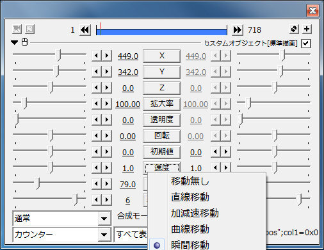Choose 直線移動 from the popup menu
Image resolution: width=324 pixels, height=250 pixels.
(x=207, y=197)
